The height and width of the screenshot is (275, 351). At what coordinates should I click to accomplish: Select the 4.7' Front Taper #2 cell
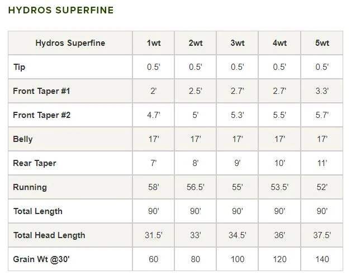click(x=153, y=115)
